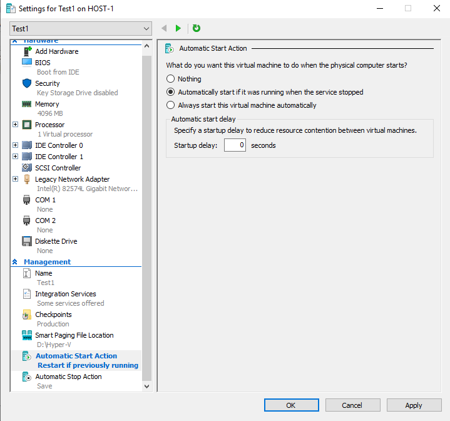Screen dimensions: 450x421
Task: Expand the IDE Controller 0 node
Action: [16, 145]
